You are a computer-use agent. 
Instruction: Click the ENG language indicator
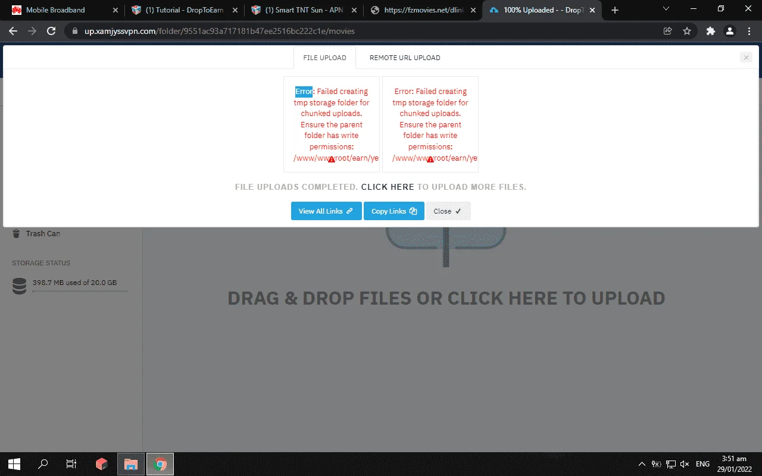click(702, 464)
